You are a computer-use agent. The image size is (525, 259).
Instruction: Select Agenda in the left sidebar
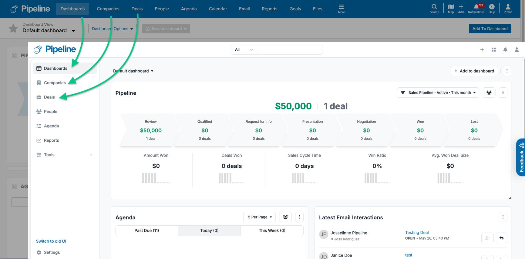coord(65,126)
